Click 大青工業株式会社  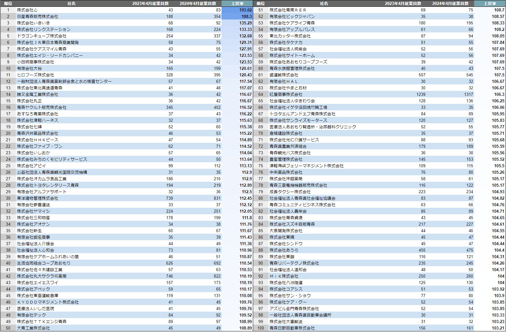click(33, 328)
